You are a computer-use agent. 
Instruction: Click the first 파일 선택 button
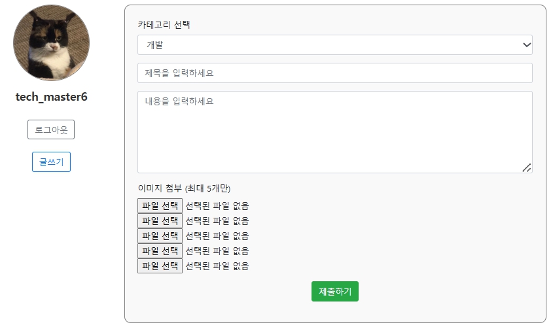click(160, 206)
